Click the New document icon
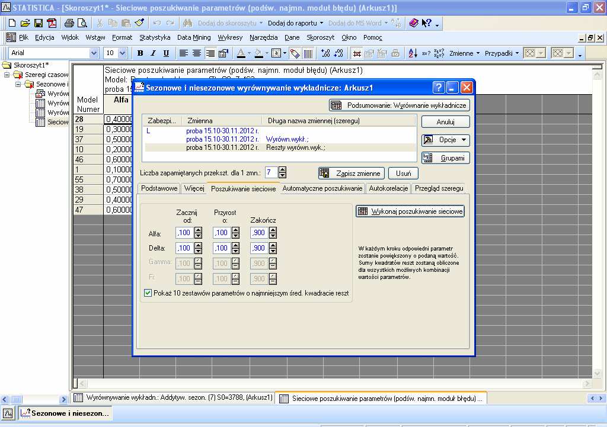 12,23
